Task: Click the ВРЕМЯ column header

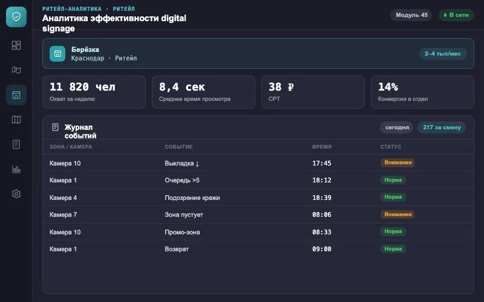Action: pyautogui.click(x=322, y=147)
